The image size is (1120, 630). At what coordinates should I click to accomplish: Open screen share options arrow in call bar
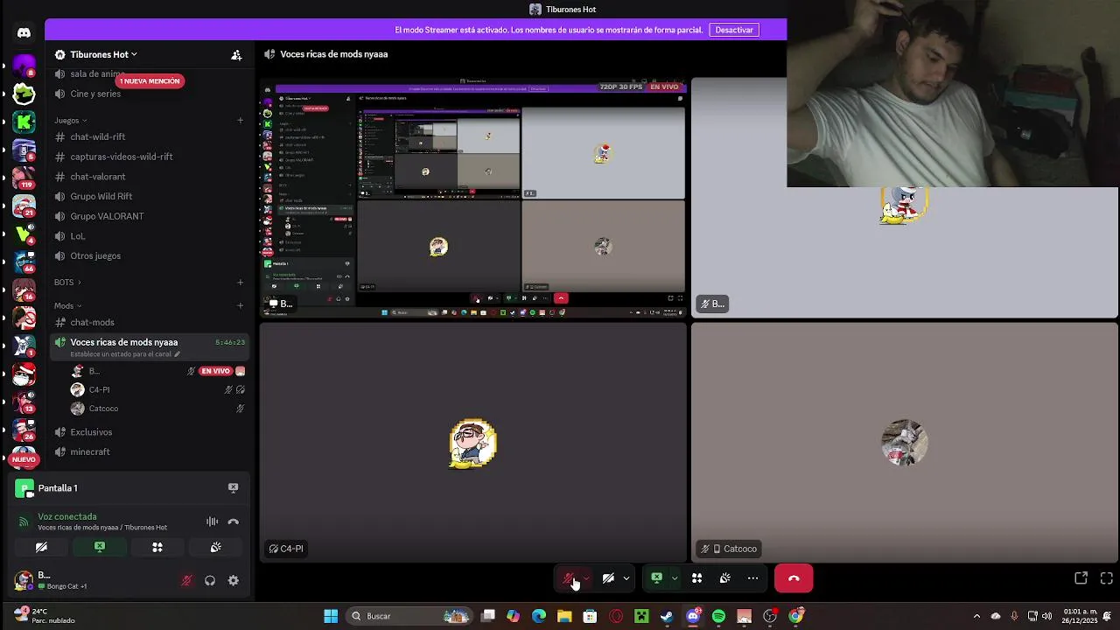coord(675,577)
